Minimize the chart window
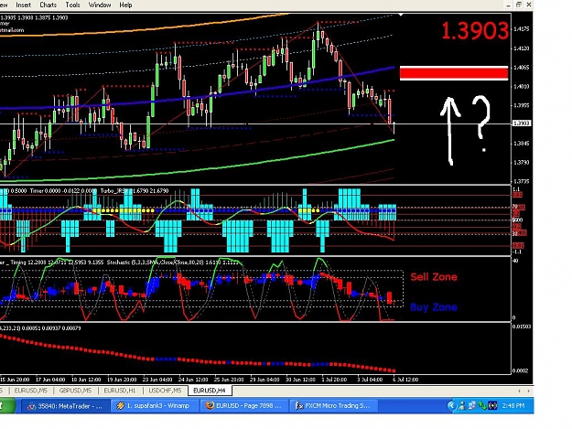572x429 pixels. 509,5
